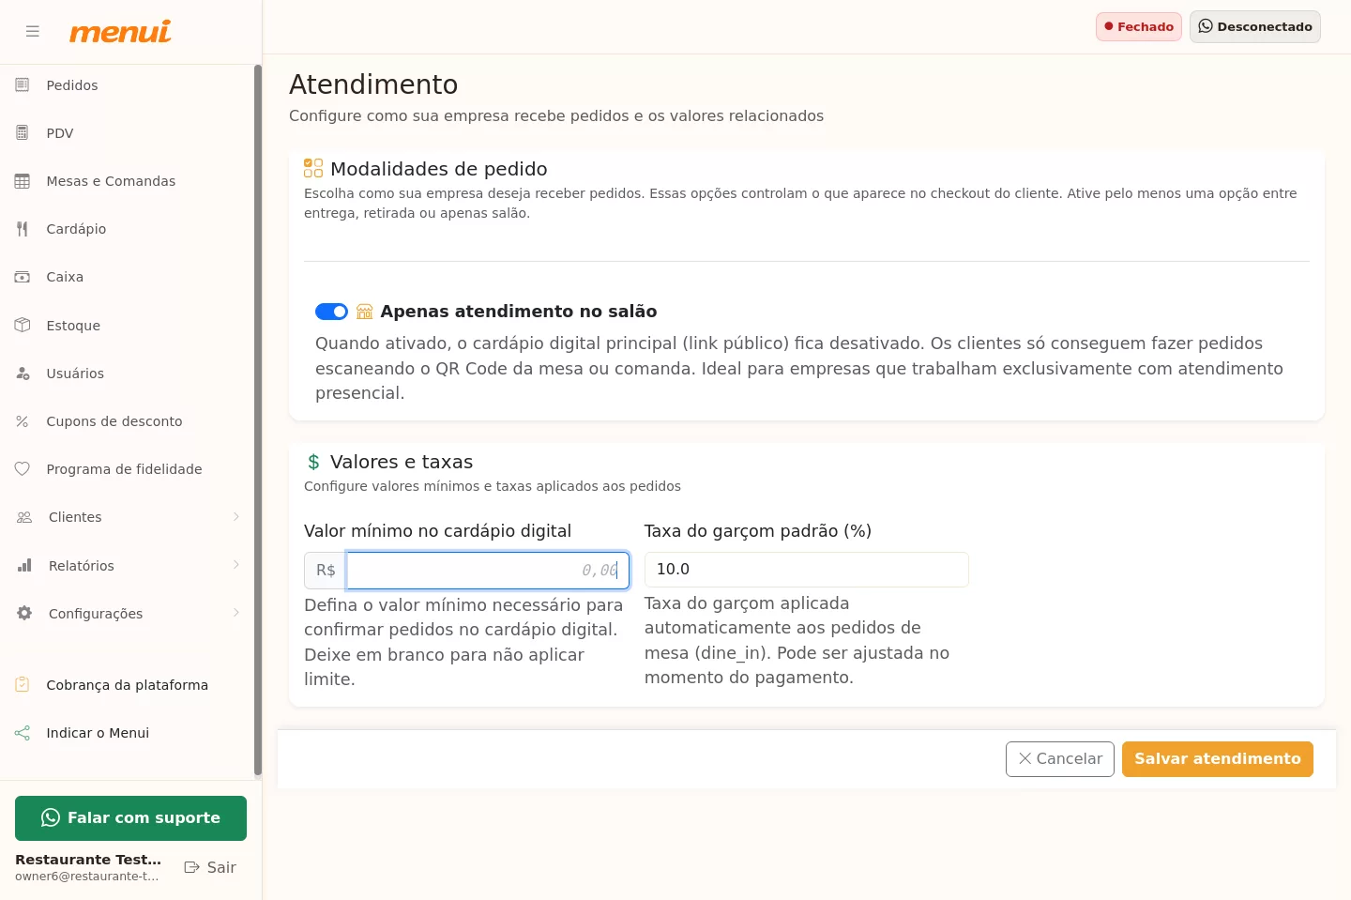Screen dimensions: 1351x900
Task: Click the Mesas e Comandas table icon
Action: tap(23, 181)
